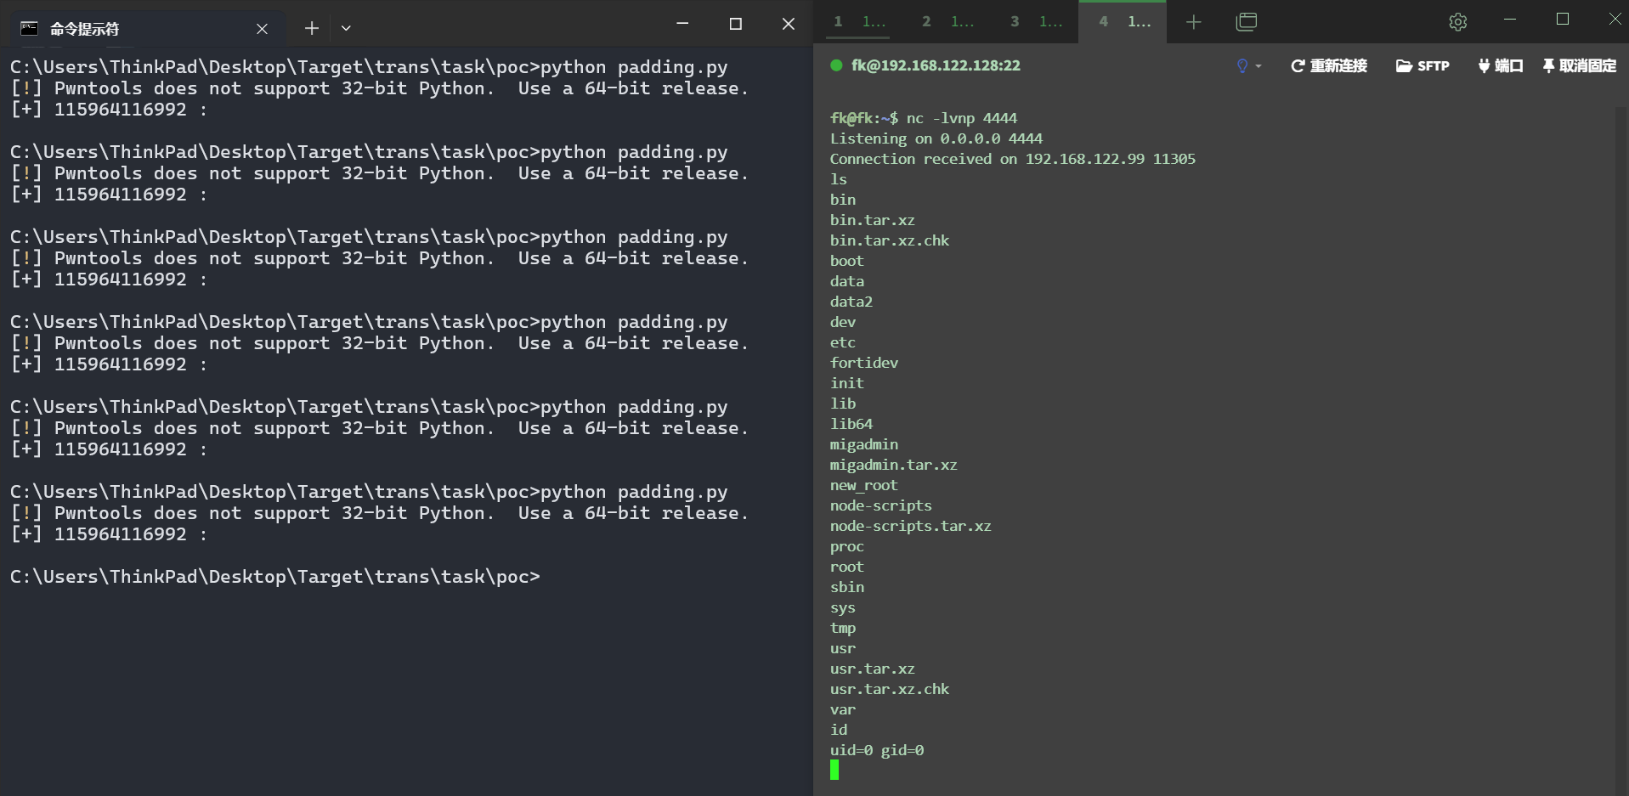Click 'node-scripts.tar.xz' in the listing
1629x796 pixels.
[911, 526]
